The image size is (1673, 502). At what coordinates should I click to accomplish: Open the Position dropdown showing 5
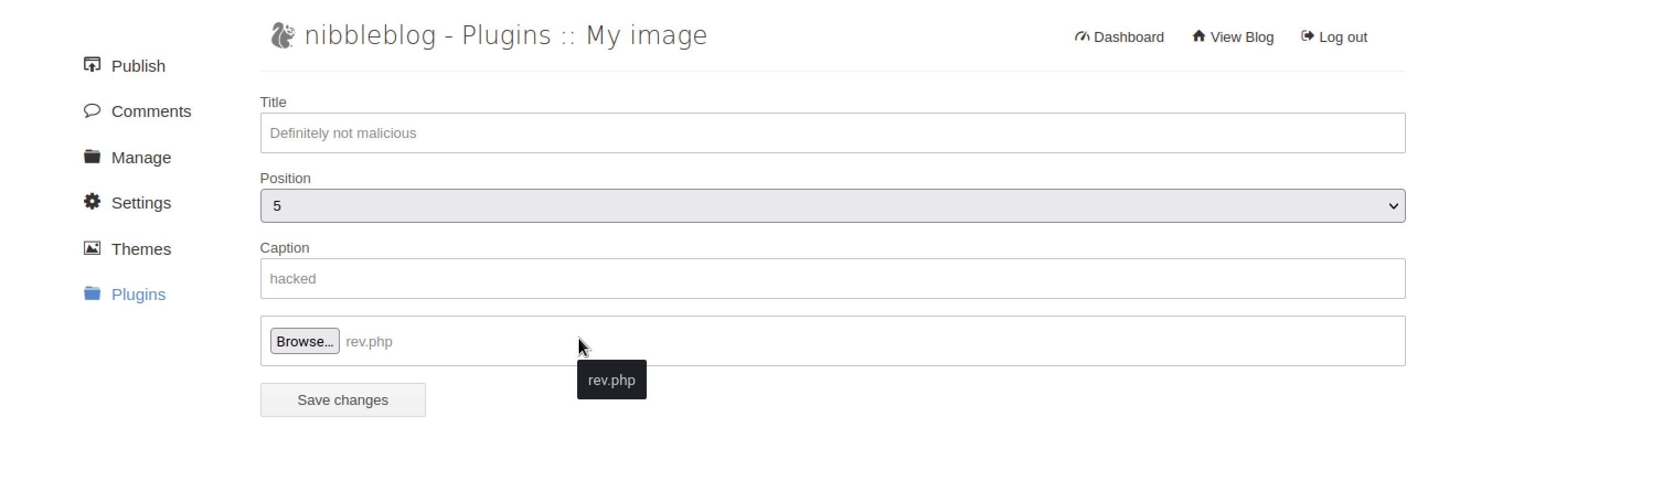click(x=833, y=206)
